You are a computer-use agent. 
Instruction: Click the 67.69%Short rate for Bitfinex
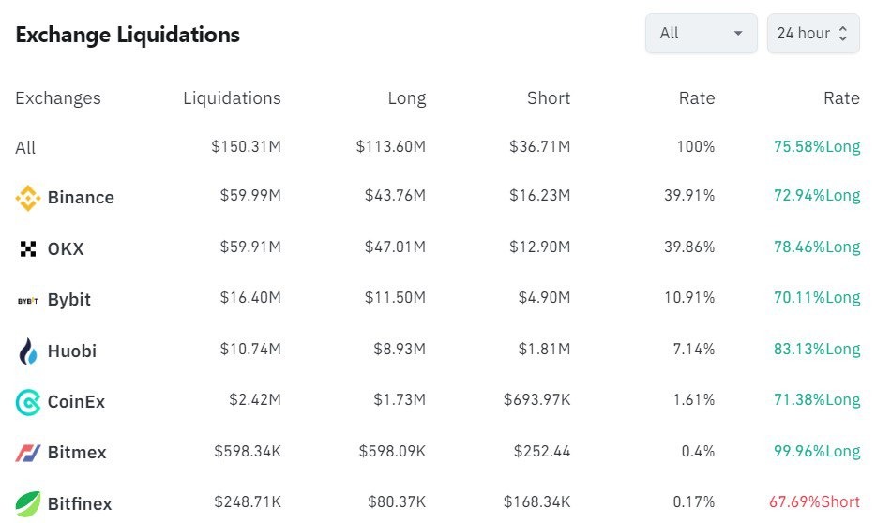pyautogui.click(x=814, y=503)
